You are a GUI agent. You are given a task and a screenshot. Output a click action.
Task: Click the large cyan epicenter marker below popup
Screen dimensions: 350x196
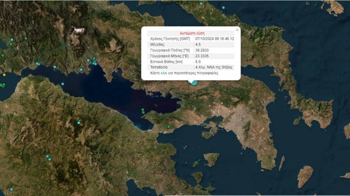tap(194, 82)
